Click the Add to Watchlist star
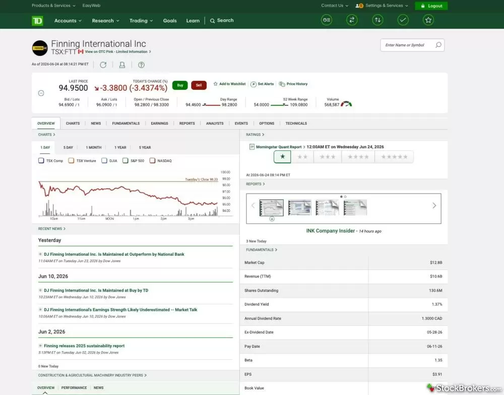Image resolution: width=504 pixels, height=395 pixels. click(x=215, y=84)
